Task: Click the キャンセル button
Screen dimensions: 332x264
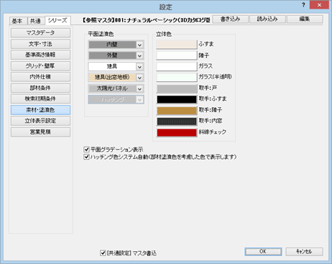Action: pos(304,252)
